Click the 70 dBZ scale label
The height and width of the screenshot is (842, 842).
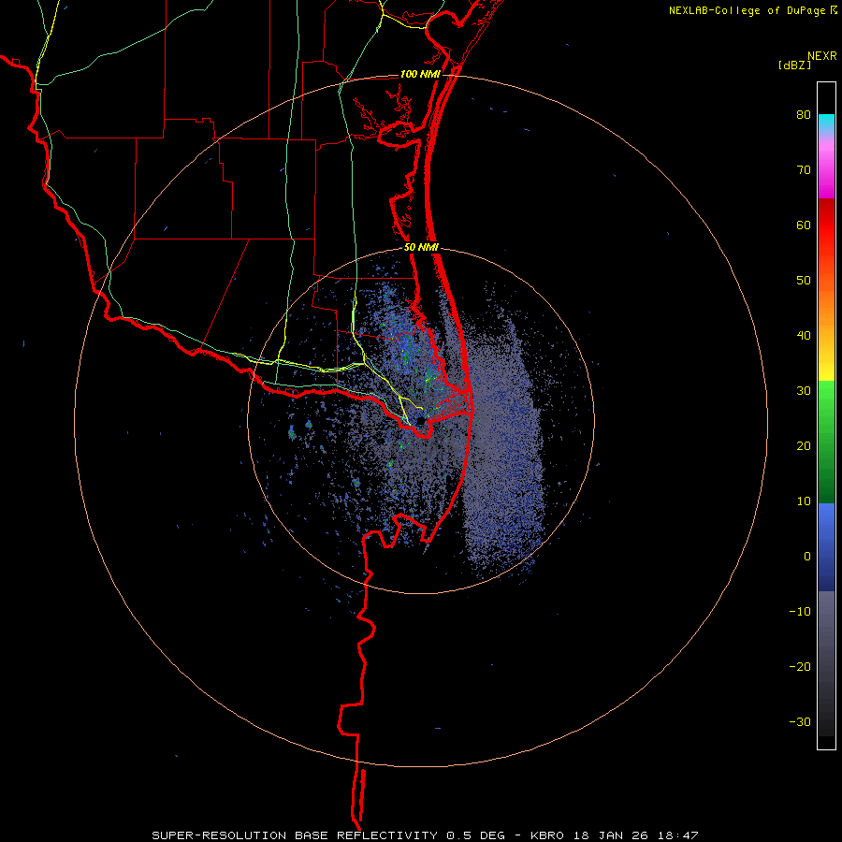click(804, 170)
